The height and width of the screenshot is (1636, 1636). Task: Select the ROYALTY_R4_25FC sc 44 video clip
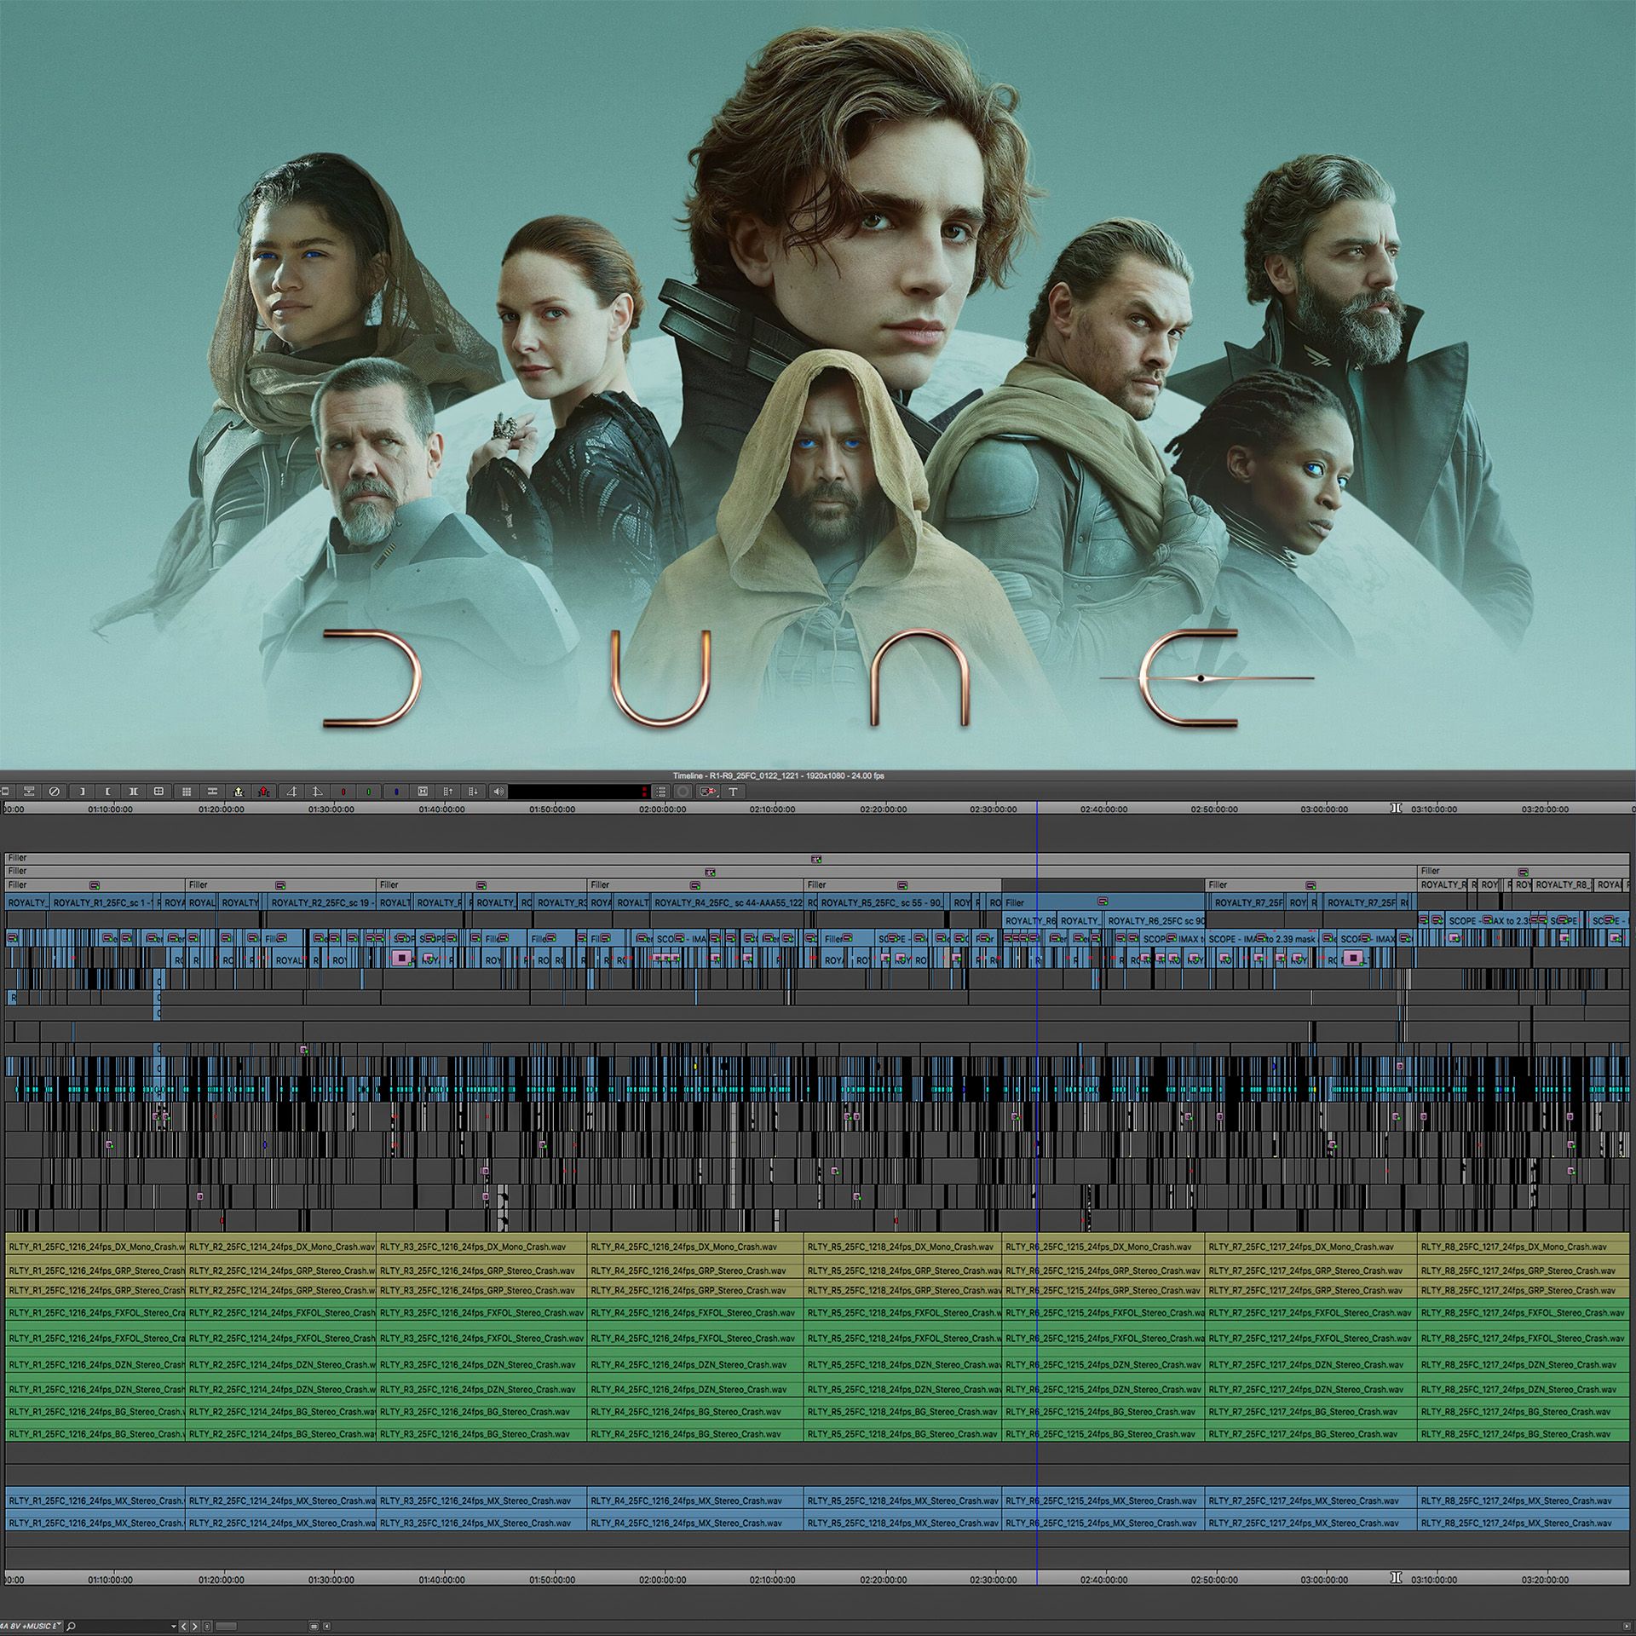point(729,902)
